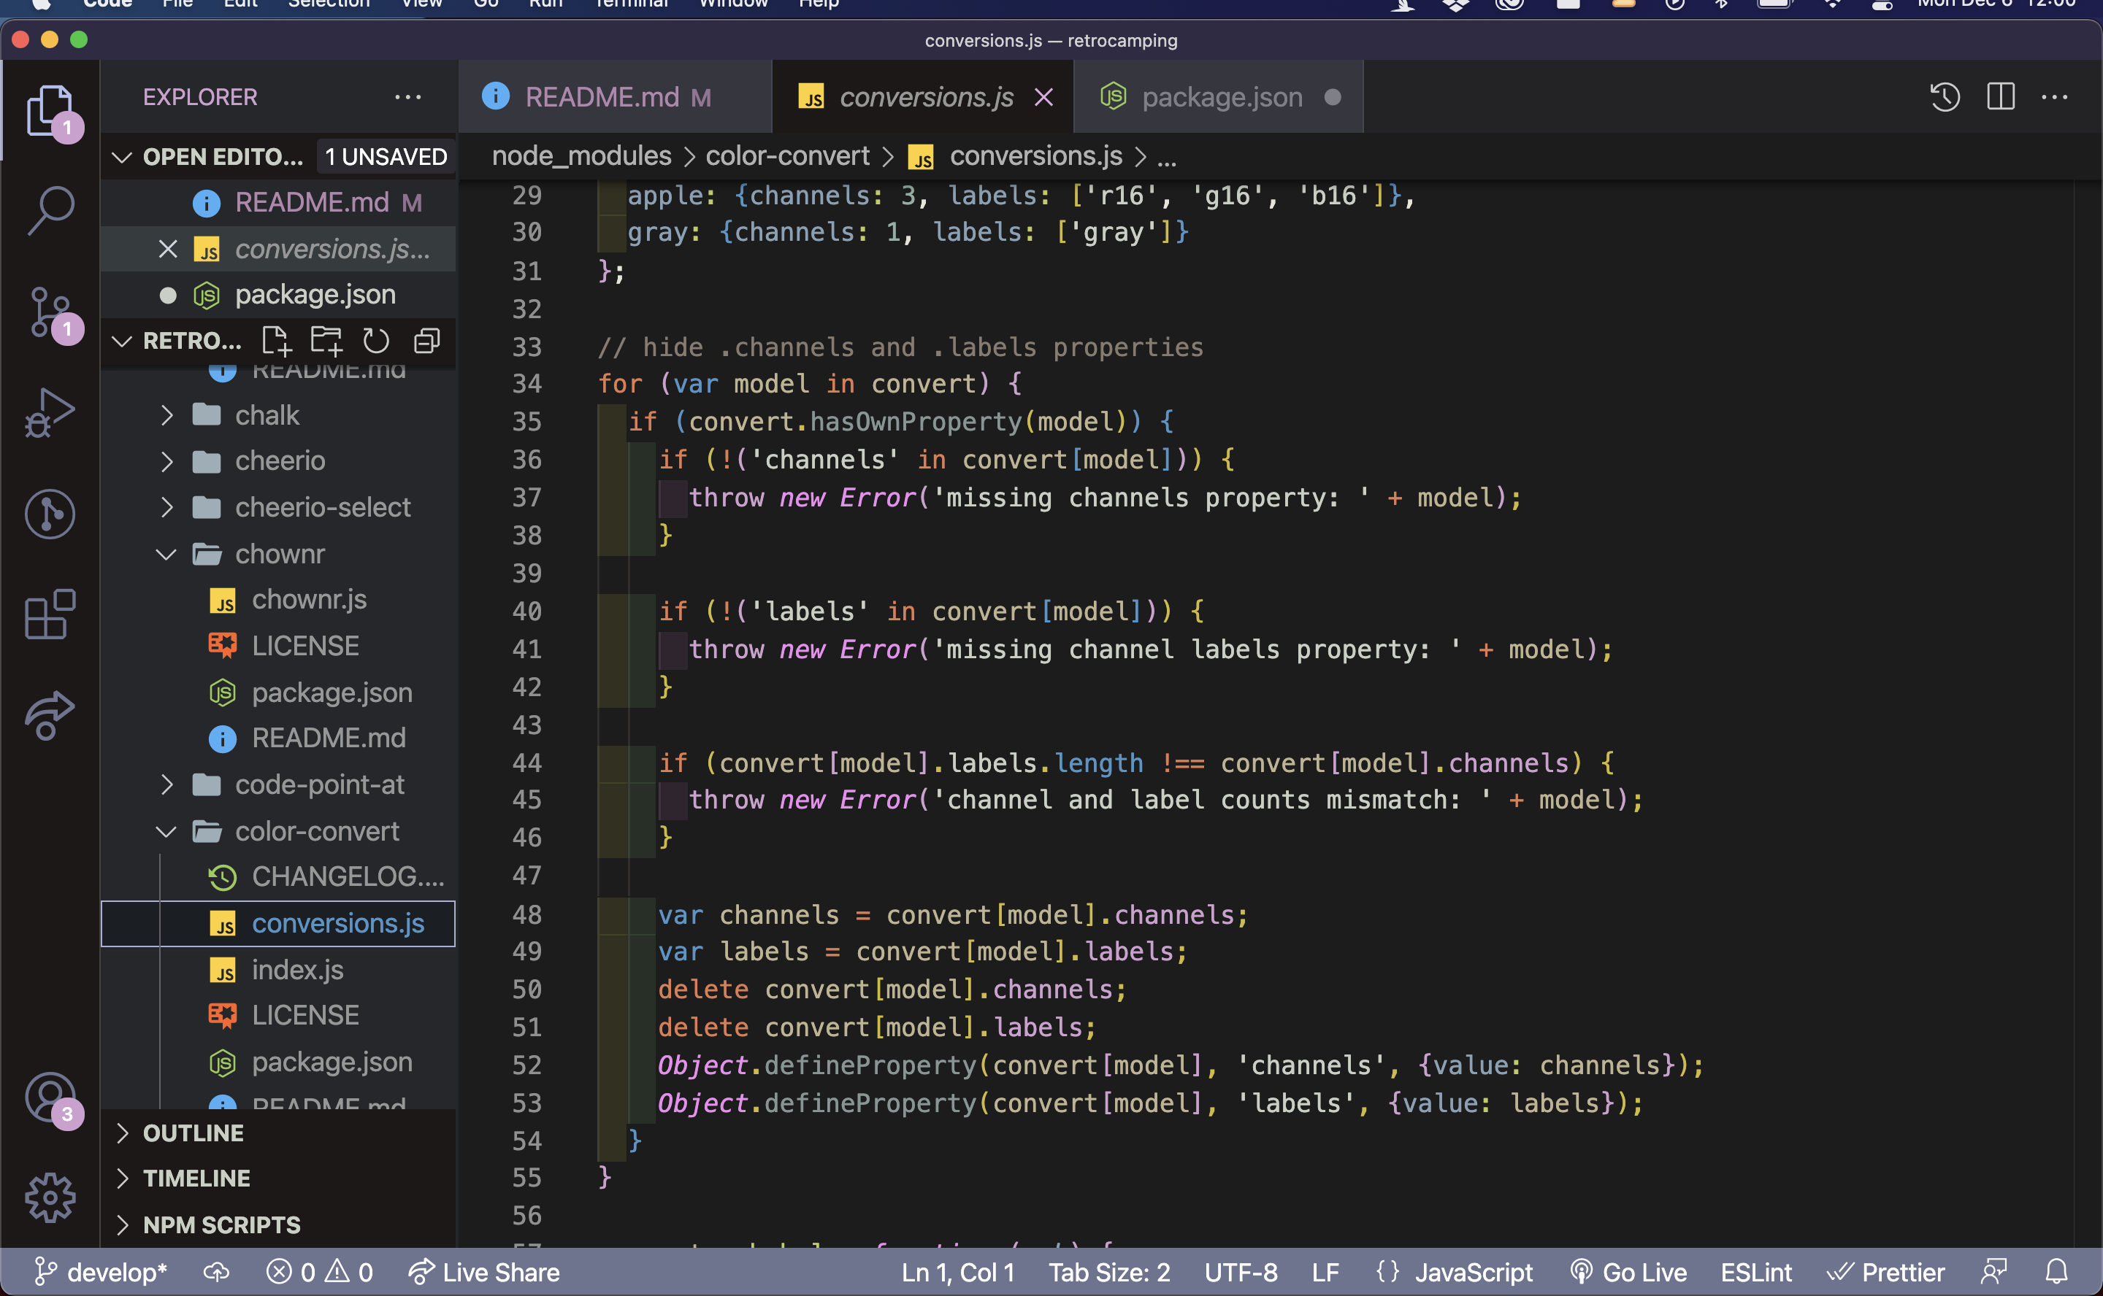2103x1296 pixels.
Task: Open index.js in color-convert folder
Action: 298,969
